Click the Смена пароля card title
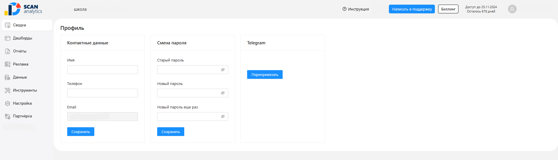558x160 pixels. tap(172, 43)
